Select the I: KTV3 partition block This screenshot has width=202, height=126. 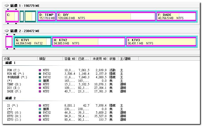click(161, 42)
